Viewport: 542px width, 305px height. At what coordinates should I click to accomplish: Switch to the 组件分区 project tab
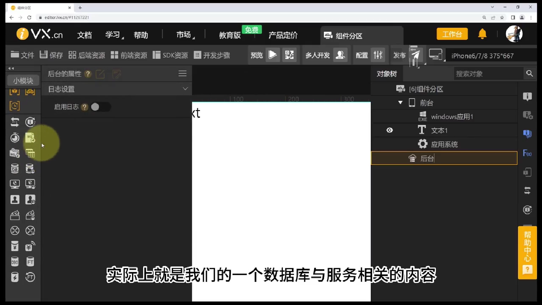[x=362, y=36]
